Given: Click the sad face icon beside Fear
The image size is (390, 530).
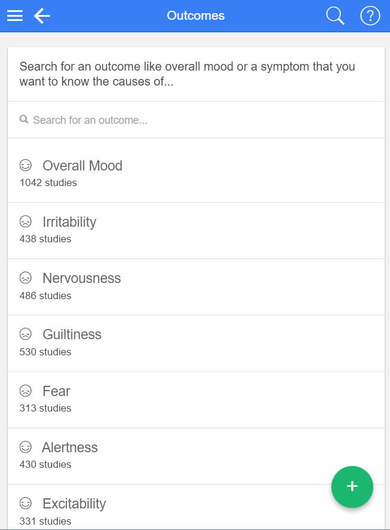Looking at the screenshot, I should coord(25,391).
